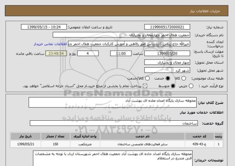Screen dimensions: 235x166
Task: Click remaining time countdown 23:48:54
Action: tap(56, 53)
